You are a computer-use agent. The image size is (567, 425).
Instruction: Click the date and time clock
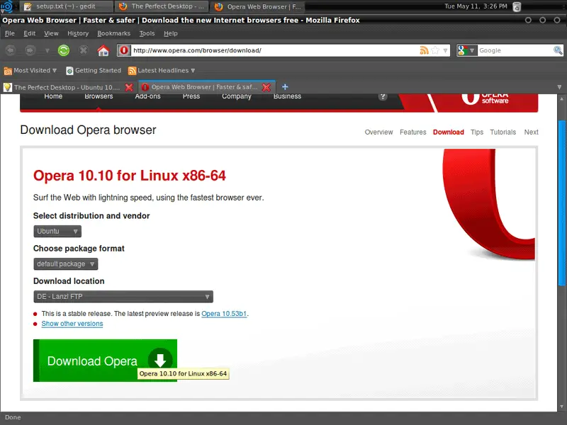tap(476, 6)
